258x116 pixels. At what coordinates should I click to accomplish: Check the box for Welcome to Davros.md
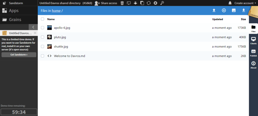coord(43,56)
